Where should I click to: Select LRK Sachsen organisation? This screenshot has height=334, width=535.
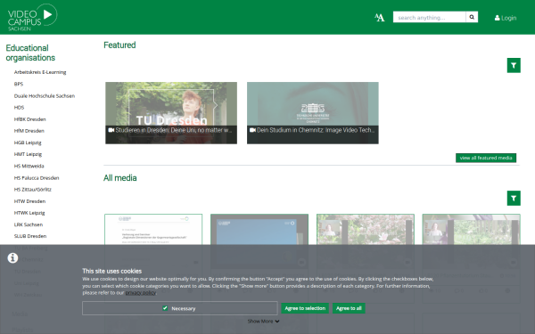29,224
